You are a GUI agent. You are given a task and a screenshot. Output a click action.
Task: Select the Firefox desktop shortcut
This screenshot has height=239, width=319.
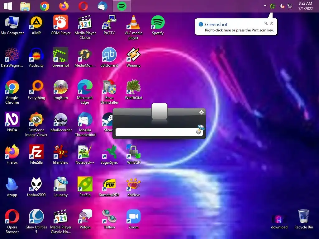click(12, 154)
